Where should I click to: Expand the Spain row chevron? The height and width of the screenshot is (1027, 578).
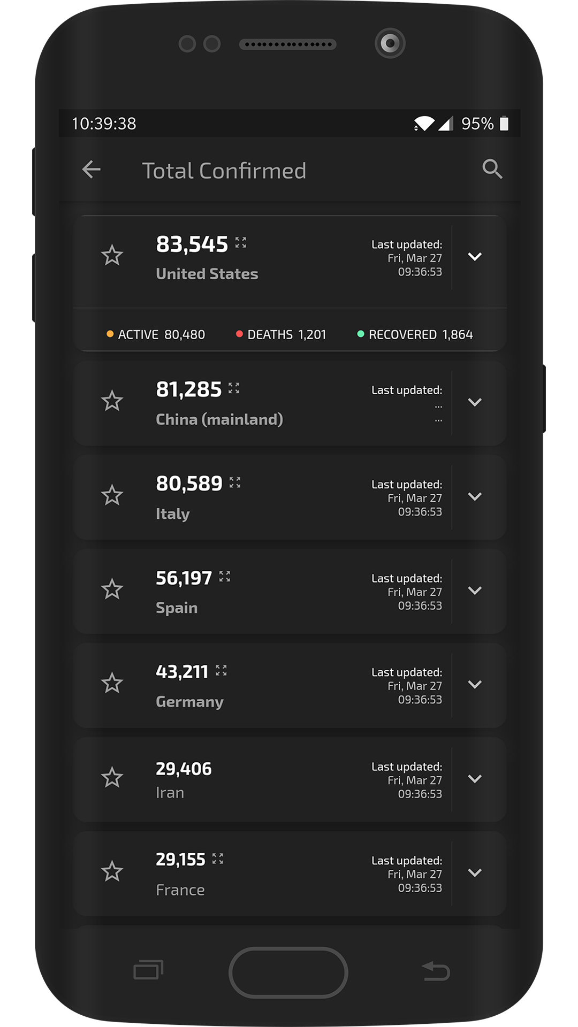click(475, 591)
